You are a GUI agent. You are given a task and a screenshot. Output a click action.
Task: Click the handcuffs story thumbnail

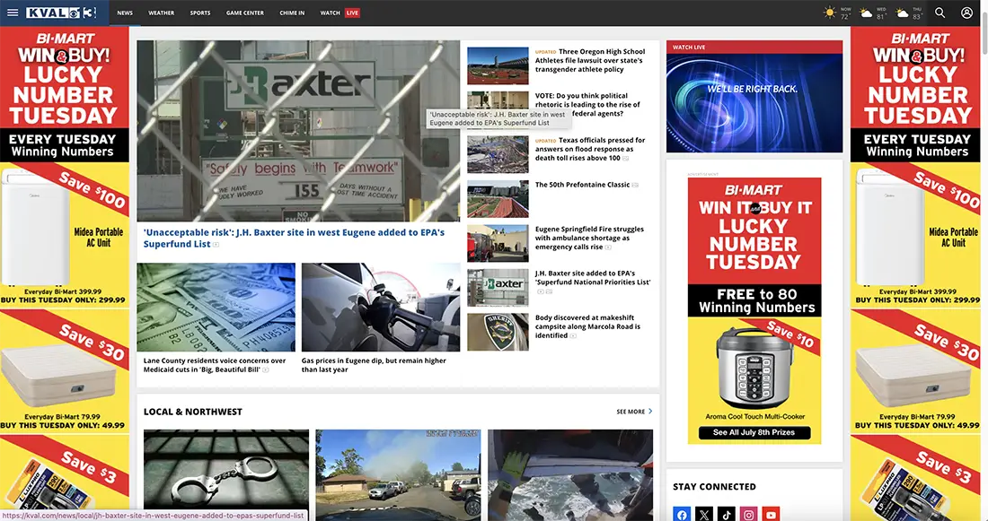(226, 475)
